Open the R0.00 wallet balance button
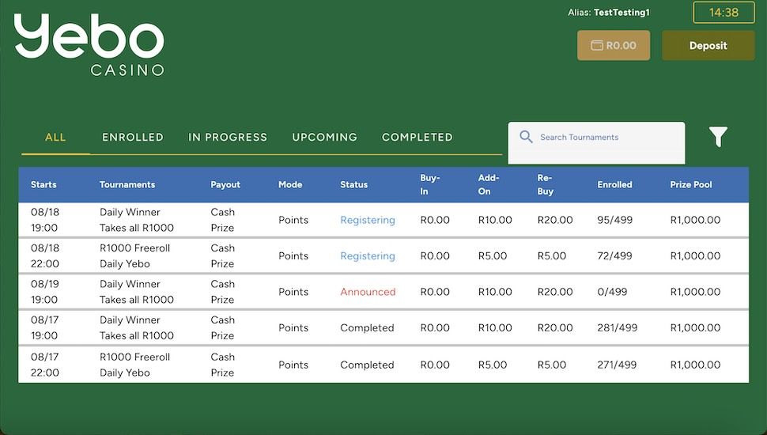 click(614, 46)
